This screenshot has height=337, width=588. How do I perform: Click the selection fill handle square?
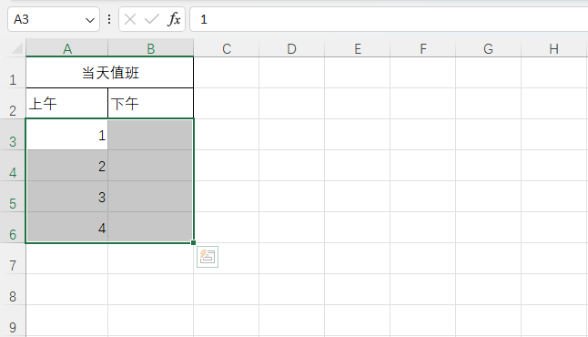(x=194, y=243)
